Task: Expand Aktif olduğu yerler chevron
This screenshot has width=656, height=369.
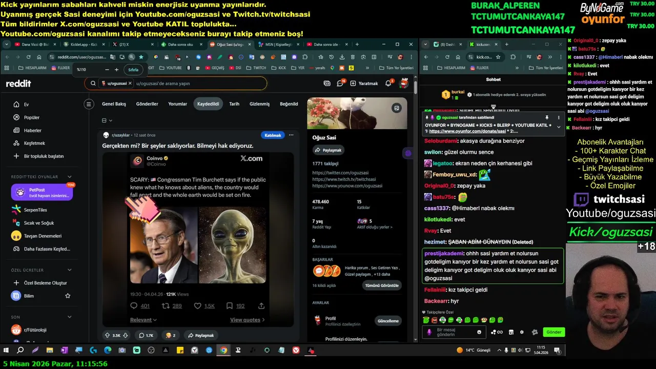Action: [x=391, y=227]
